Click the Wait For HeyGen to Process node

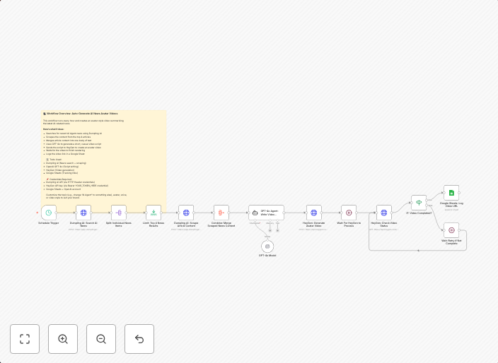[x=349, y=213]
